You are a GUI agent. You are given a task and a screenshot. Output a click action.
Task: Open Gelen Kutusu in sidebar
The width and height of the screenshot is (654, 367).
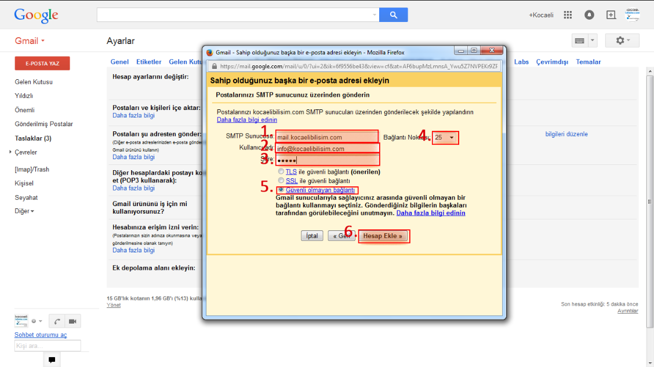coord(34,82)
